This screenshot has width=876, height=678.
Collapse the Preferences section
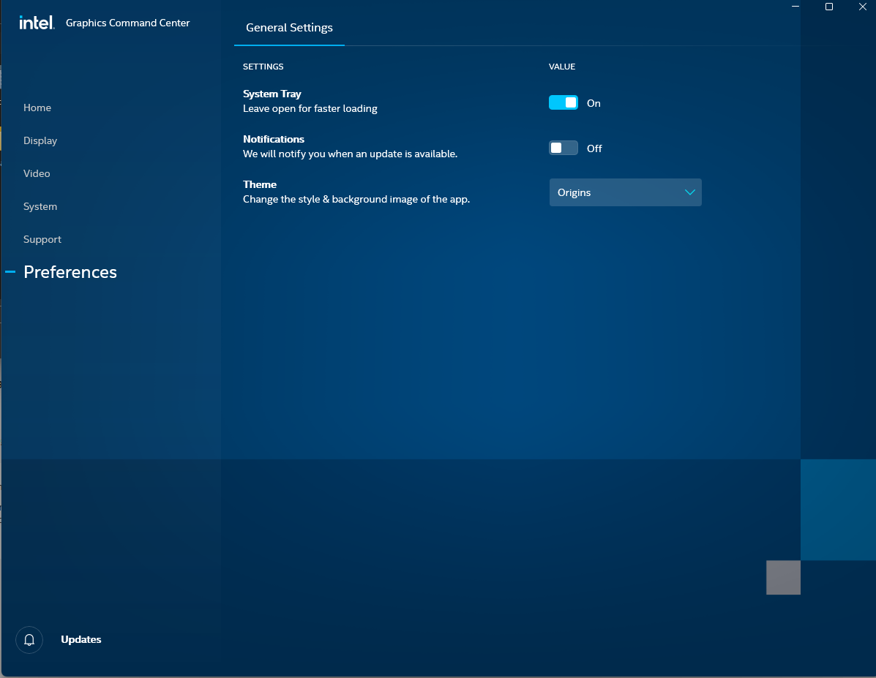10,271
